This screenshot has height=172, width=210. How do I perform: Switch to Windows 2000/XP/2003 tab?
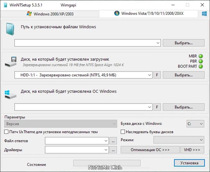coord(50,14)
